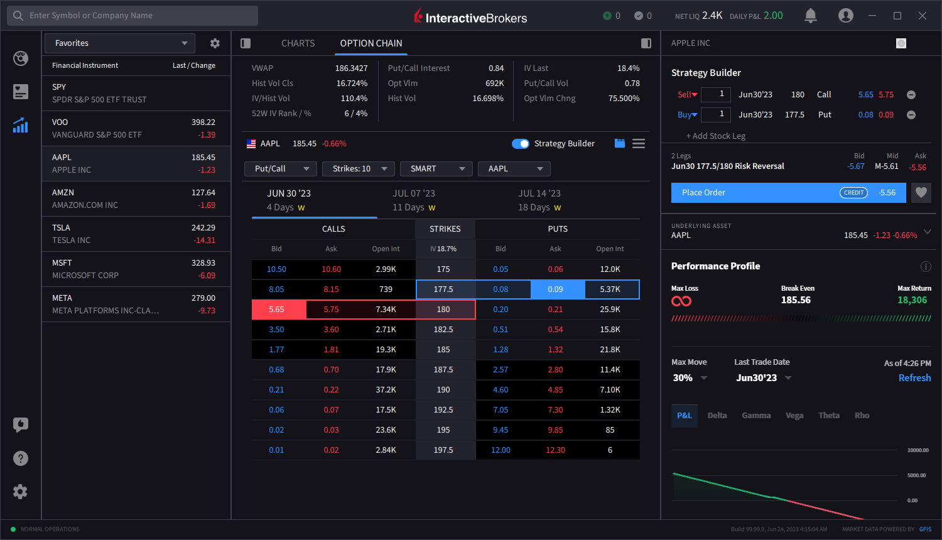This screenshot has width=942, height=540.
Task: Open notifications via the bell icon
Action: click(810, 15)
